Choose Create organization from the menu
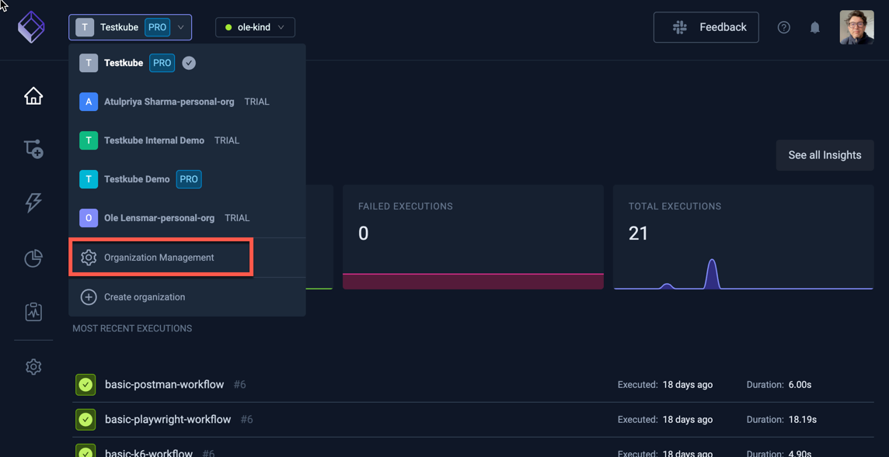This screenshot has width=889, height=457. 145,297
